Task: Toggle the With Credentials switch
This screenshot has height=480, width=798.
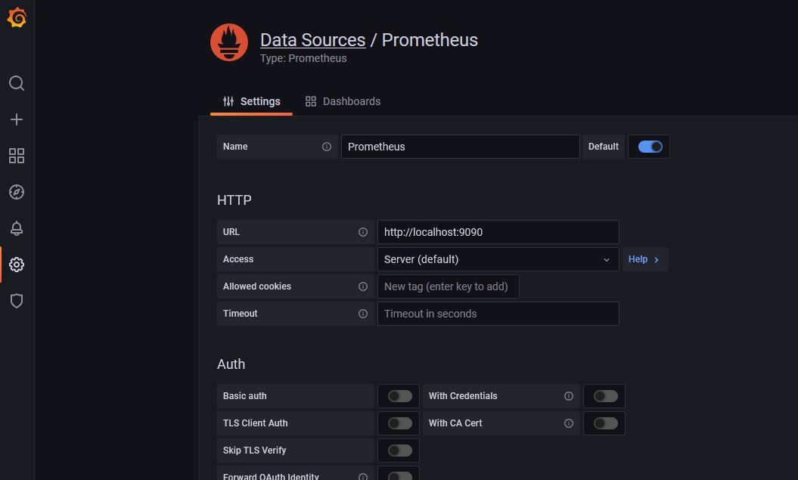Action: [604, 395]
